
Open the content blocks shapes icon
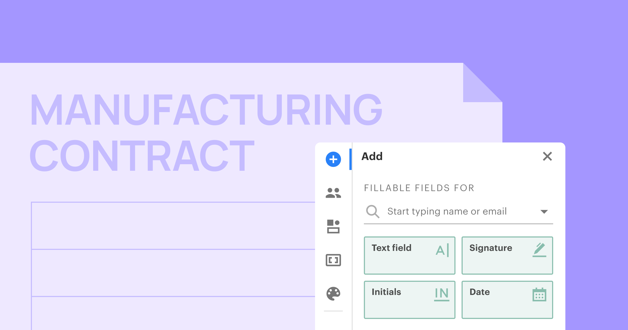pyautogui.click(x=333, y=226)
